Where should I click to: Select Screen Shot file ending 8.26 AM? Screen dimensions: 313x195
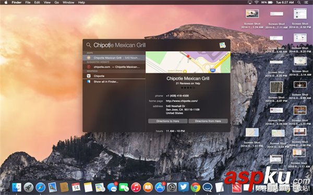click(x=276, y=116)
